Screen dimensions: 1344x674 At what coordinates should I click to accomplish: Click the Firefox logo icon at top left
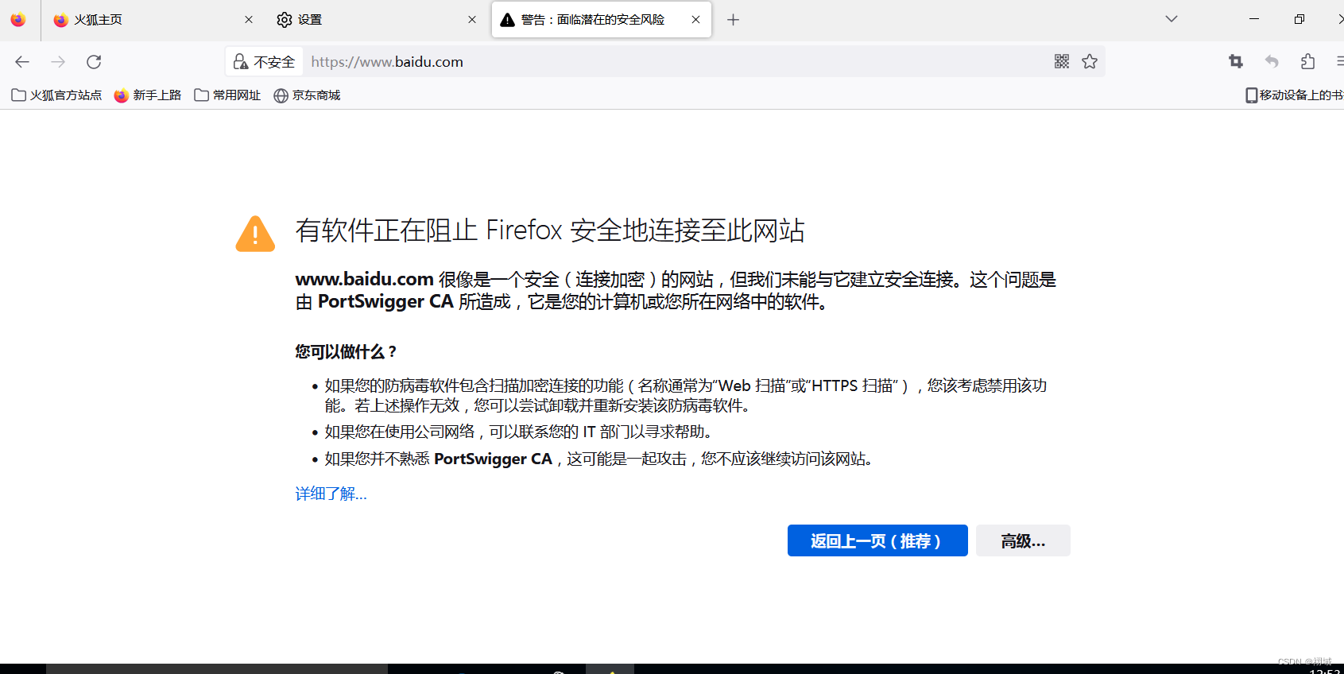(x=17, y=20)
